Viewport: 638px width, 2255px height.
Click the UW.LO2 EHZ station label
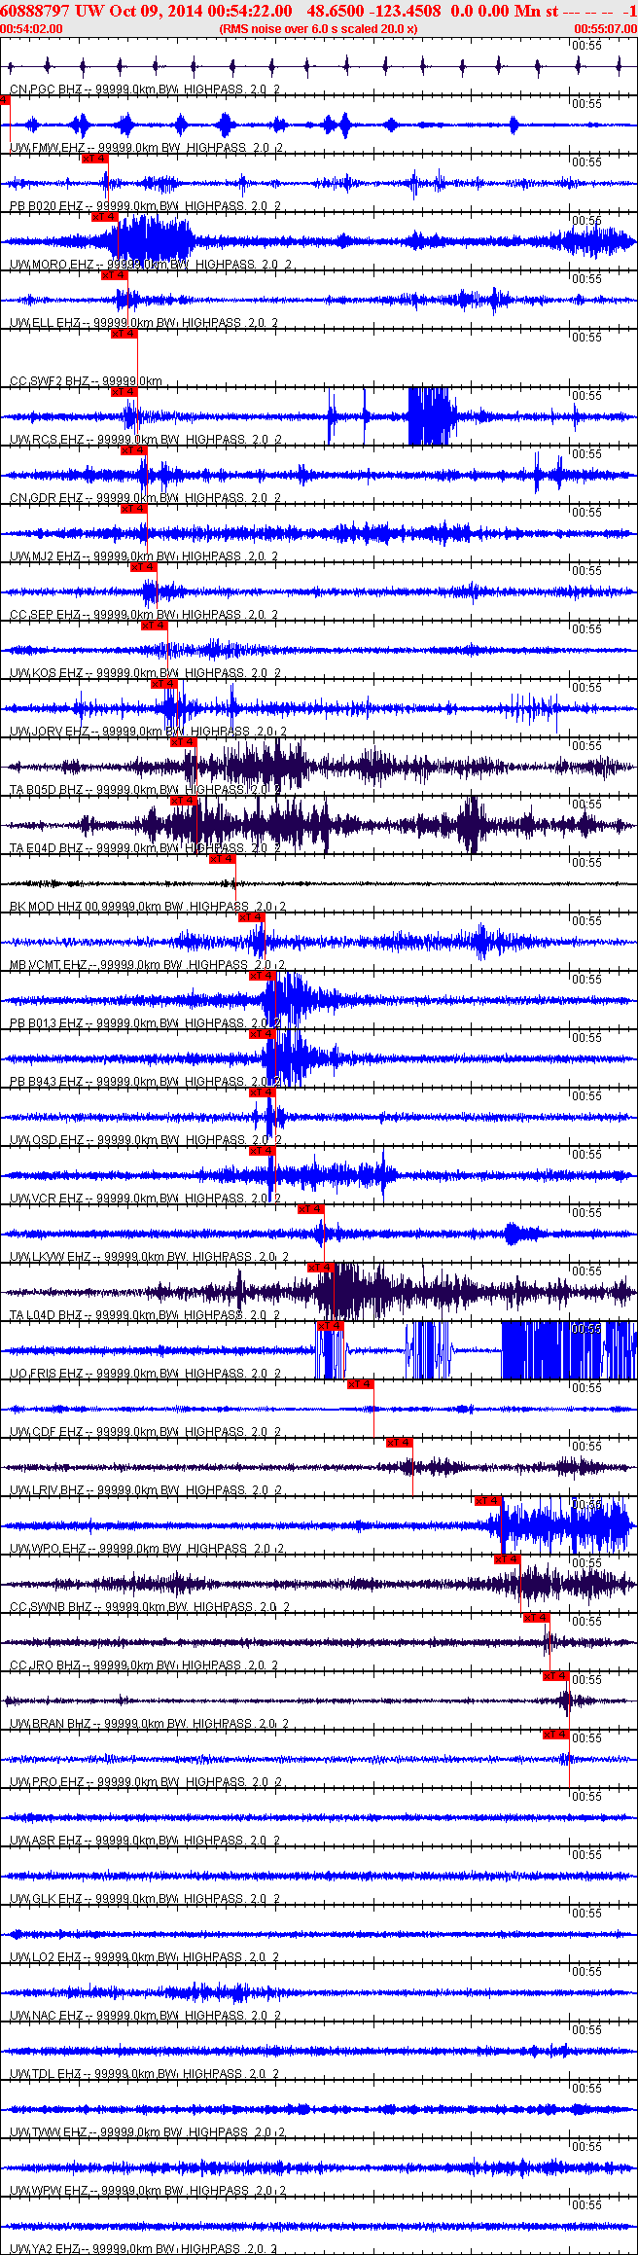coord(144,1957)
